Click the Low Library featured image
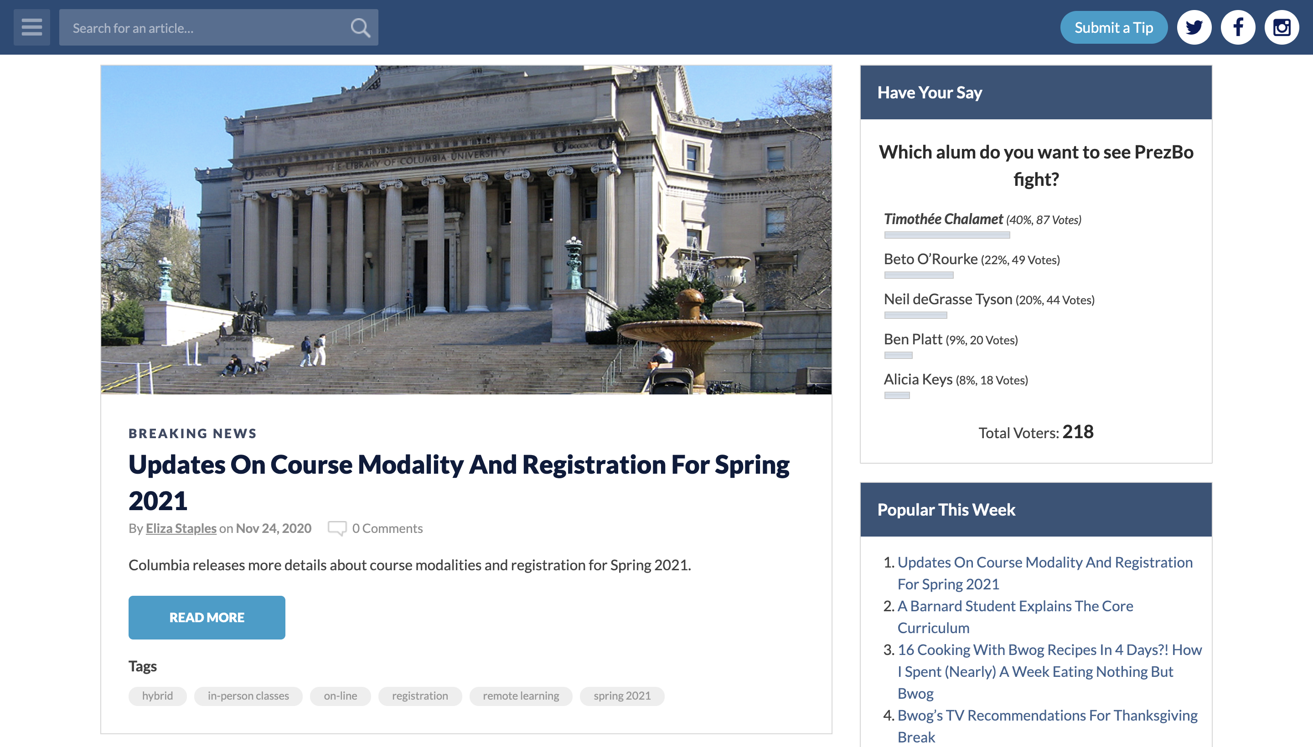Viewport: 1313px width, 747px height. (466, 229)
